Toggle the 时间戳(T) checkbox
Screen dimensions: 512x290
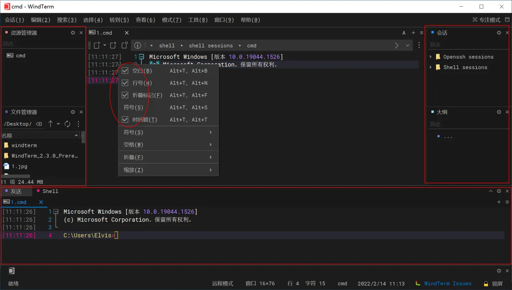[x=125, y=120]
